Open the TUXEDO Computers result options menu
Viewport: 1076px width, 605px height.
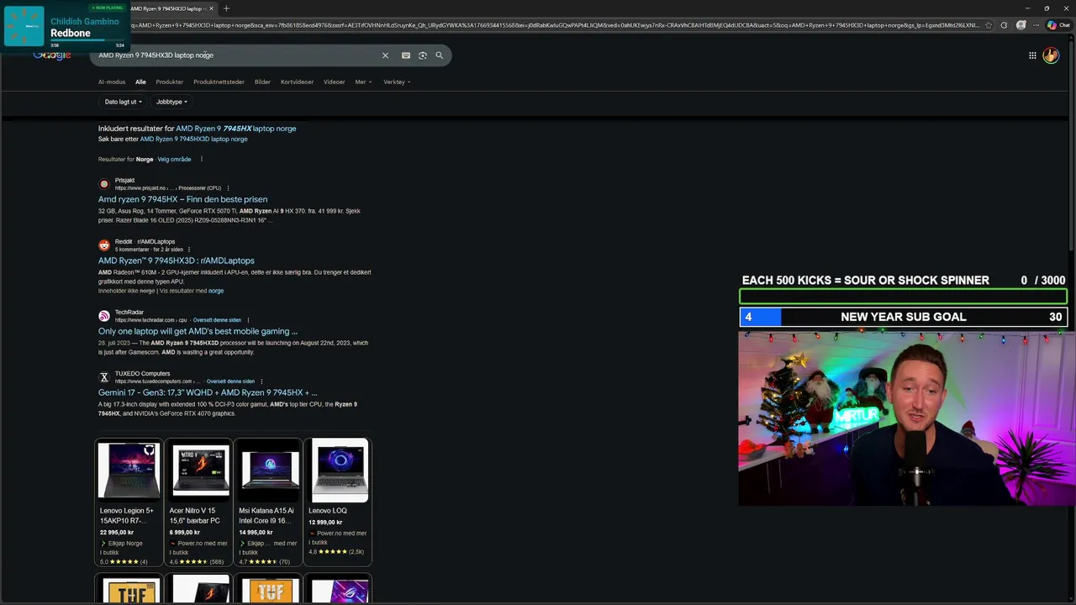click(261, 381)
